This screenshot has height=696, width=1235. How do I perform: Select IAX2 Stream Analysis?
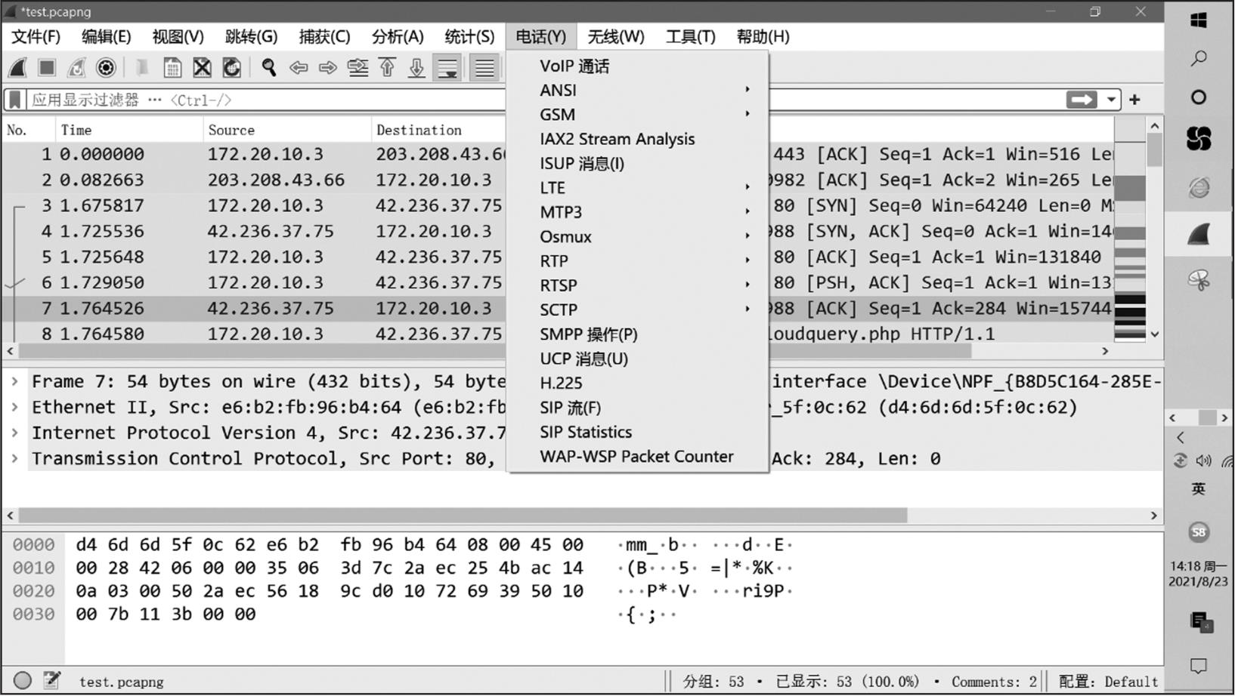click(638, 139)
